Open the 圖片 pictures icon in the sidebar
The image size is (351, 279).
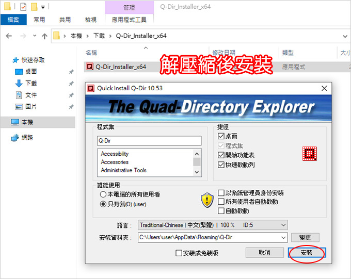19,107
